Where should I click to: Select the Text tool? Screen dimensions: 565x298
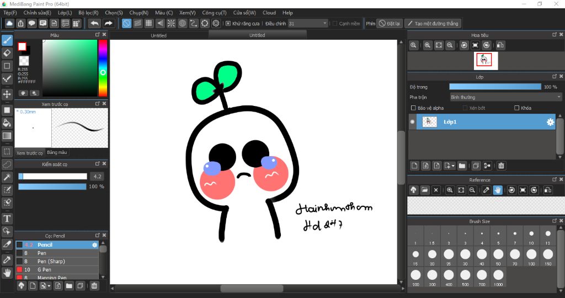point(7,219)
